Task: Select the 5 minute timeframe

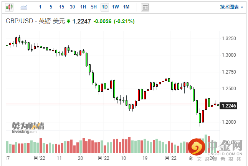Action: (x=51, y=7)
